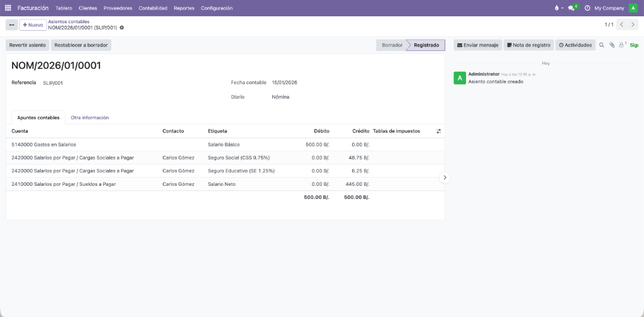Click row 5140000 Gastos en Salarios
Viewport: 644px width, 317px height.
point(226,145)
